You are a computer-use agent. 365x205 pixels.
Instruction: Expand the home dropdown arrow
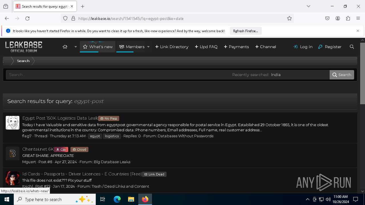tap(76, 47)
